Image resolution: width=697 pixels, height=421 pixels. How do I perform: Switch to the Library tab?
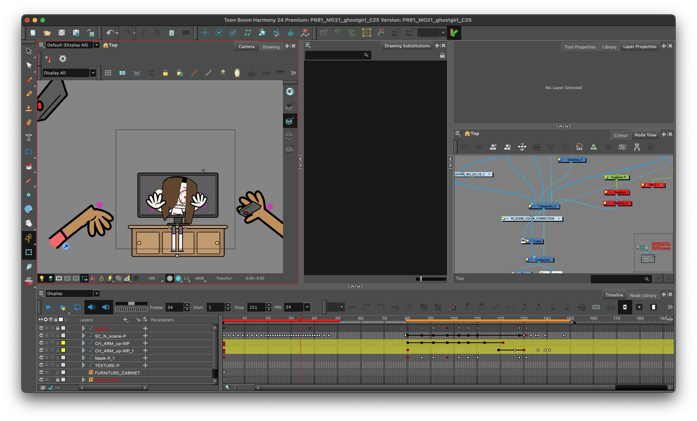click(x=609, y=47)
